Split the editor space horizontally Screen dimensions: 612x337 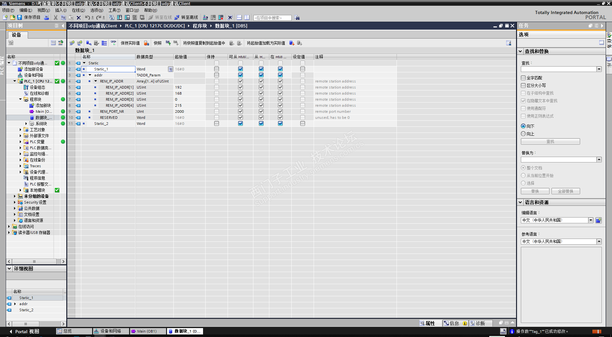(x=239, y=18)
